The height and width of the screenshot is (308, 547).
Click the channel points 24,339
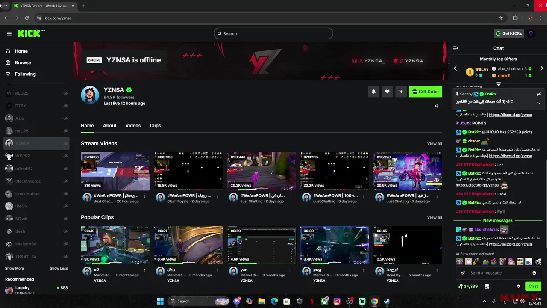pyautogui.click(x=468, y=286)
